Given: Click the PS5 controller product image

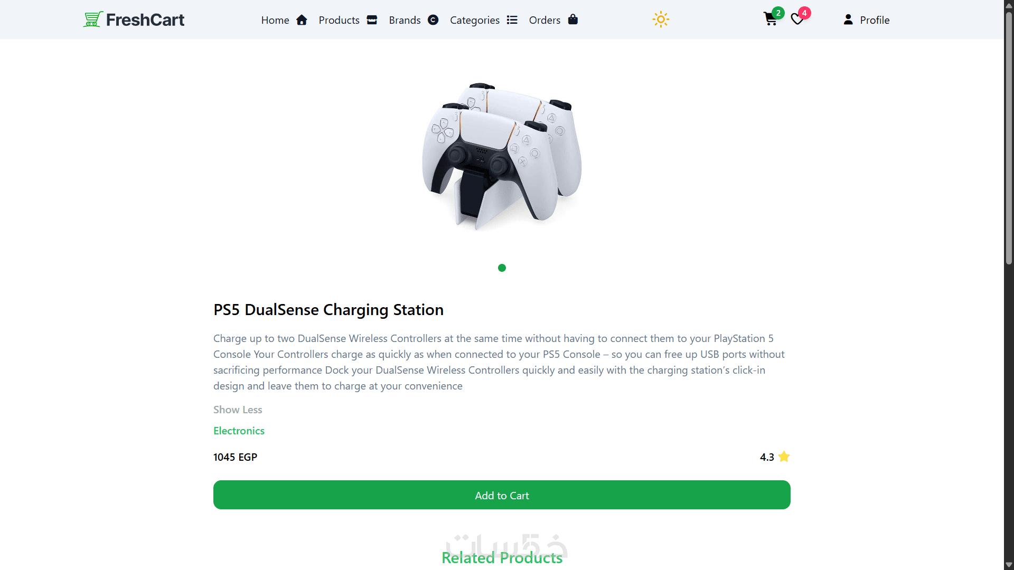Looking at the screenshot, I should point(502,156).
